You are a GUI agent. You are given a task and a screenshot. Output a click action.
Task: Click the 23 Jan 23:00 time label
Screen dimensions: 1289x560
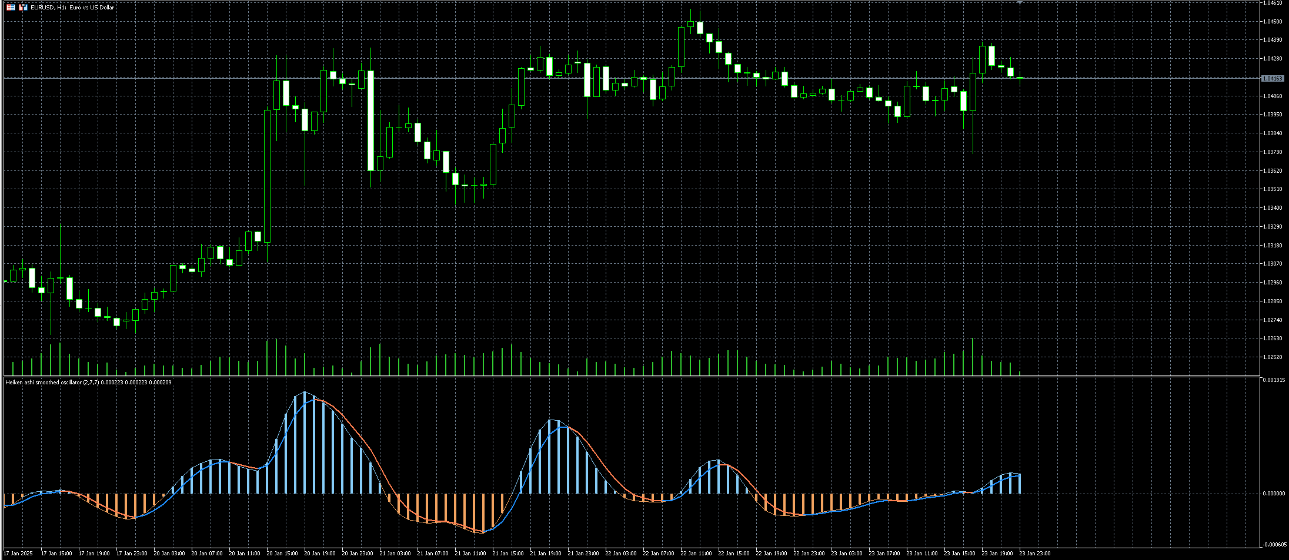pyautogui.click(x=1035, y=554)
